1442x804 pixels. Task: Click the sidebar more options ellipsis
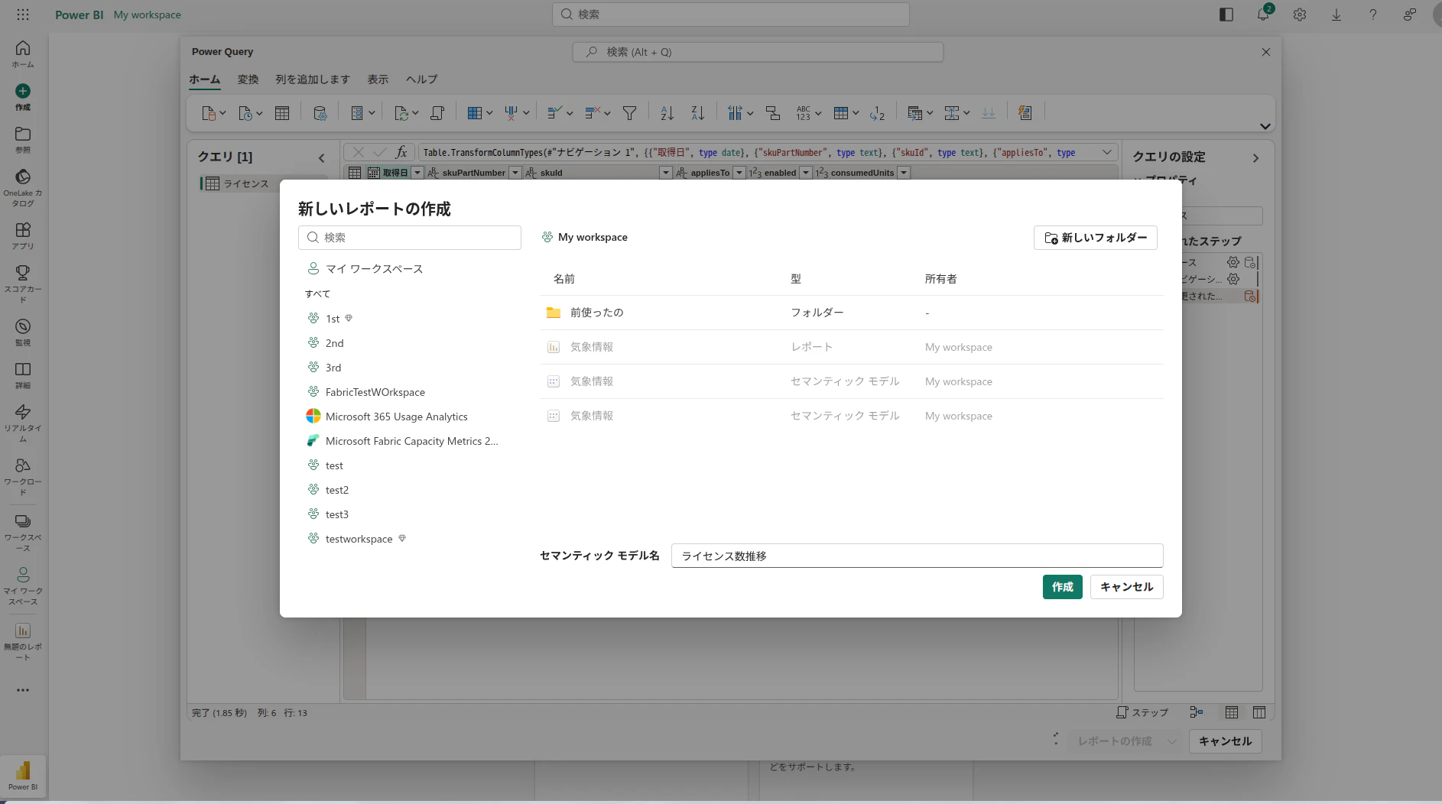(x=23, y=690)
